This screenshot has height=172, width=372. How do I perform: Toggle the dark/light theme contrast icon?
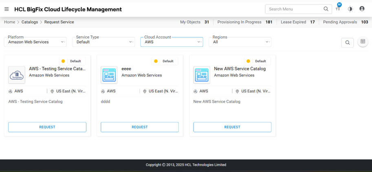click(x=350, y=9)
